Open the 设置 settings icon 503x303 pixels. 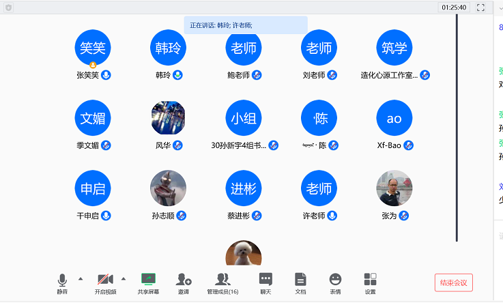(370, 279)
